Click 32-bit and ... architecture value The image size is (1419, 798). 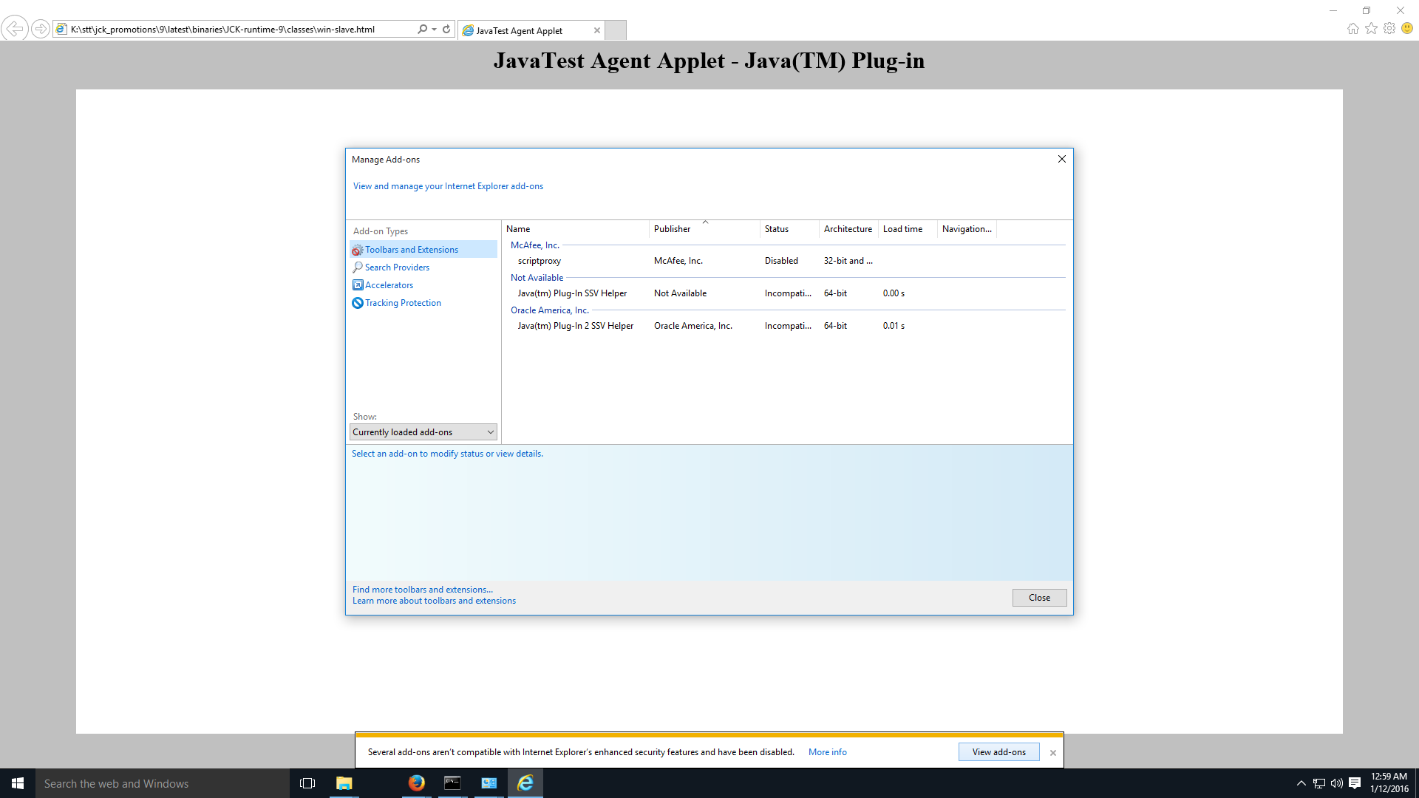coord(848,261)
